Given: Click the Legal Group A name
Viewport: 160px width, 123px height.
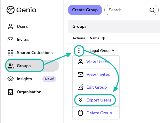Looking at the screenshot, I should [x=102, y=51].
